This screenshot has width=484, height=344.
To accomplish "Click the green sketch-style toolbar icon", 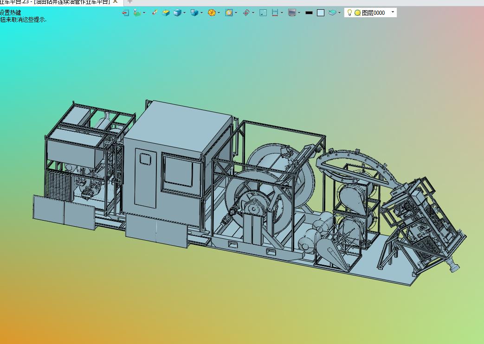I will (137, 13).
